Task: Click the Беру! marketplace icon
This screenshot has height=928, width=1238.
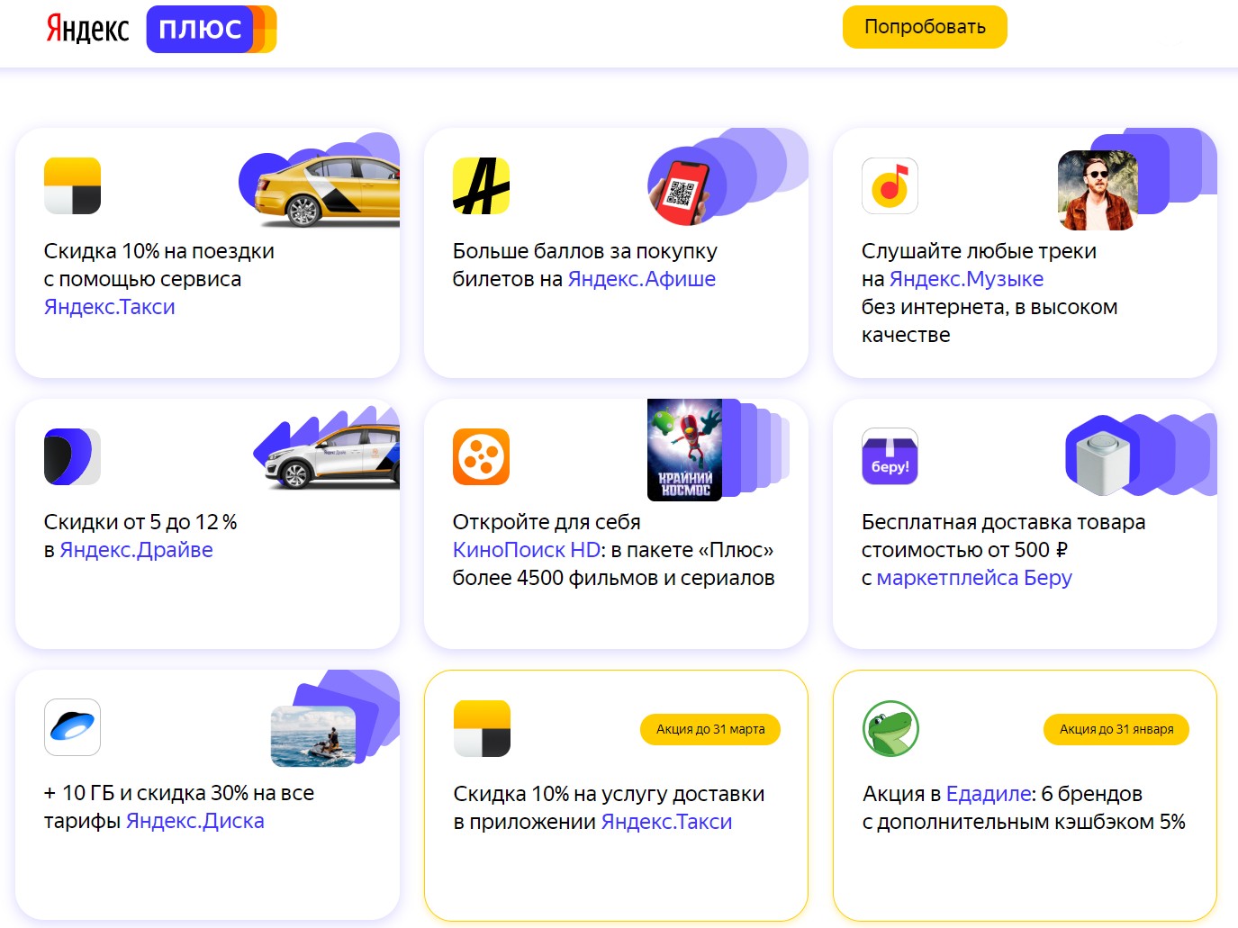Action: [x=890, y=456]
